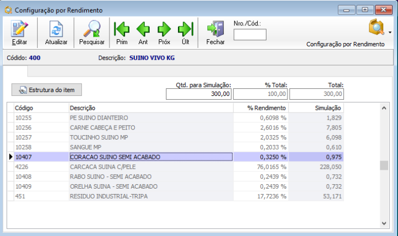Click the Estrutura do item button
Viewport: 398px width, 236px height.
pyautogui.click(x=47, y=89)
